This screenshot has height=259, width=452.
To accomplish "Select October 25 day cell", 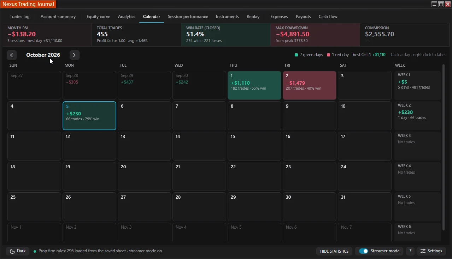I will tap(34, 207).
